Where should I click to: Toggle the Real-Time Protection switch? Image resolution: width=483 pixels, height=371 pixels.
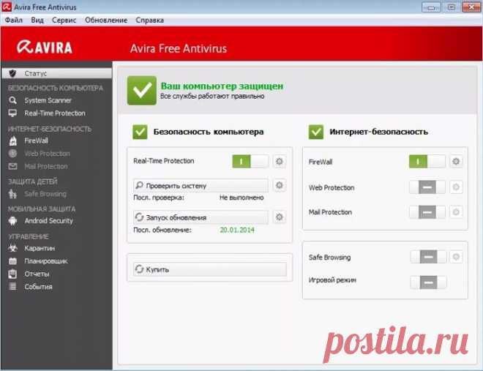tap(250, 161)
